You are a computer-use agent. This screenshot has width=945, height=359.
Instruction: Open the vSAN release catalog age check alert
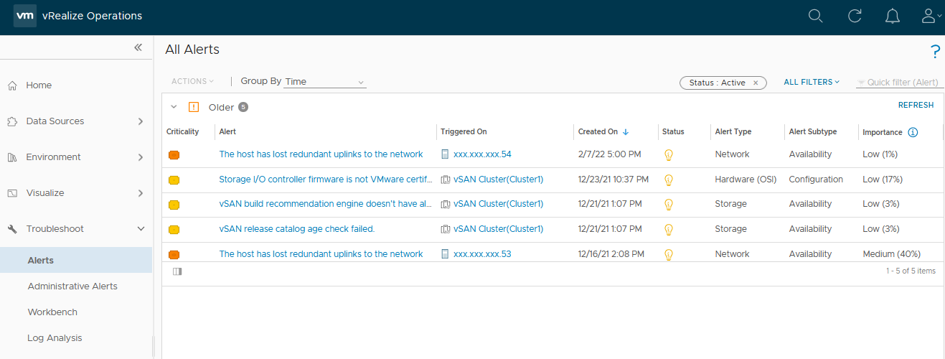[x=296, y=229]
